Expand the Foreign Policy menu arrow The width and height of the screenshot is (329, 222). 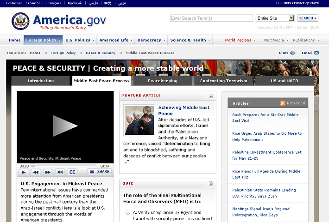click(x=60, y=40)
